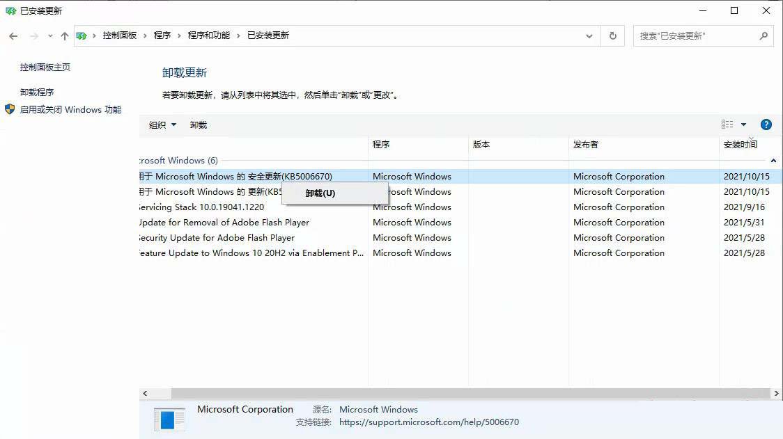This screenshot has height=439, width=783.
Task: Go up one level with Up arrow
Action: click(64, 36)
